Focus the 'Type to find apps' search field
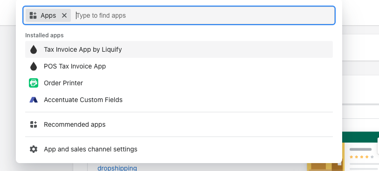 [204, 15]
